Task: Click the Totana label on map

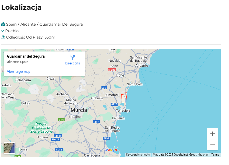Action: 43,137
